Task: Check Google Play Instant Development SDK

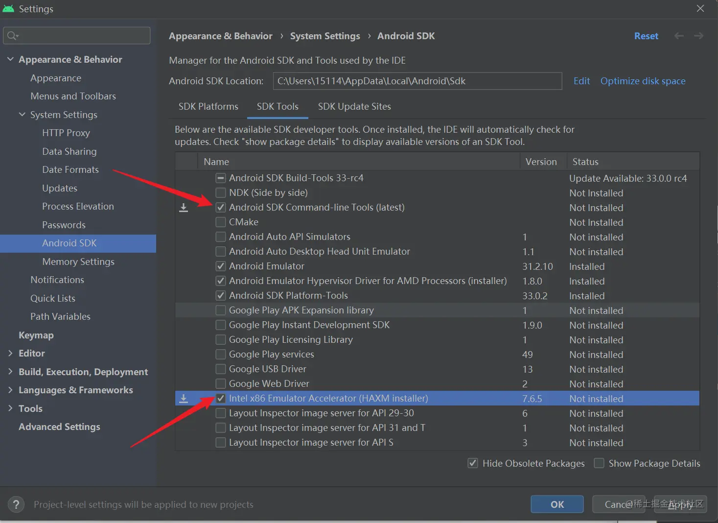Action: pos(221,325)
